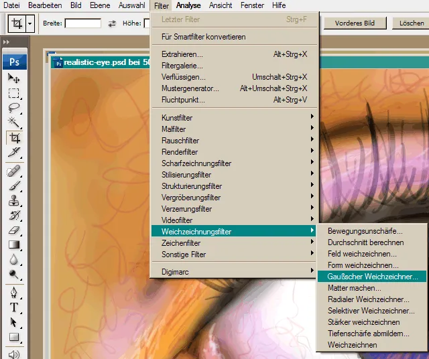Choose Feld weichzeichnen filter
The image size is (429, 359).
[372, 254]
